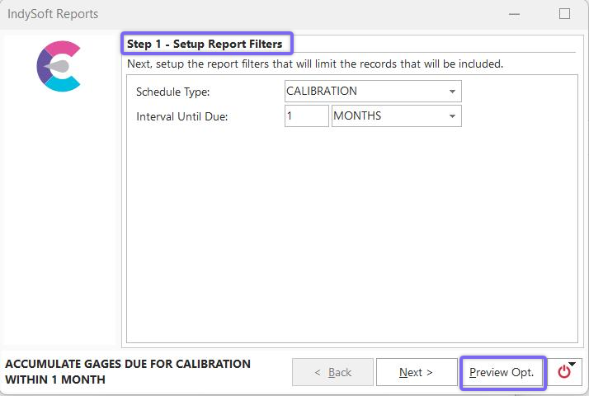
Task: Click the Step 1 - Setup Report Filters heading
Action: click(x=205, y=44)
